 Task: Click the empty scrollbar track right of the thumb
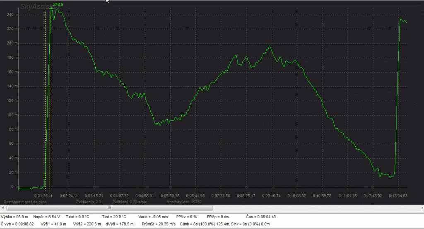coord(315,208)
